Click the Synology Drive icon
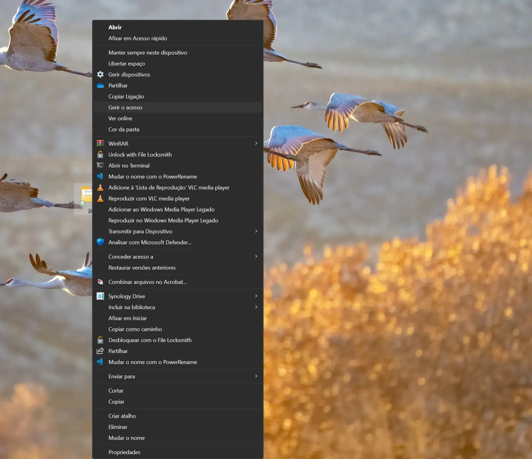The height and width of the screenshot is (459, 532). tap(100, 296)
